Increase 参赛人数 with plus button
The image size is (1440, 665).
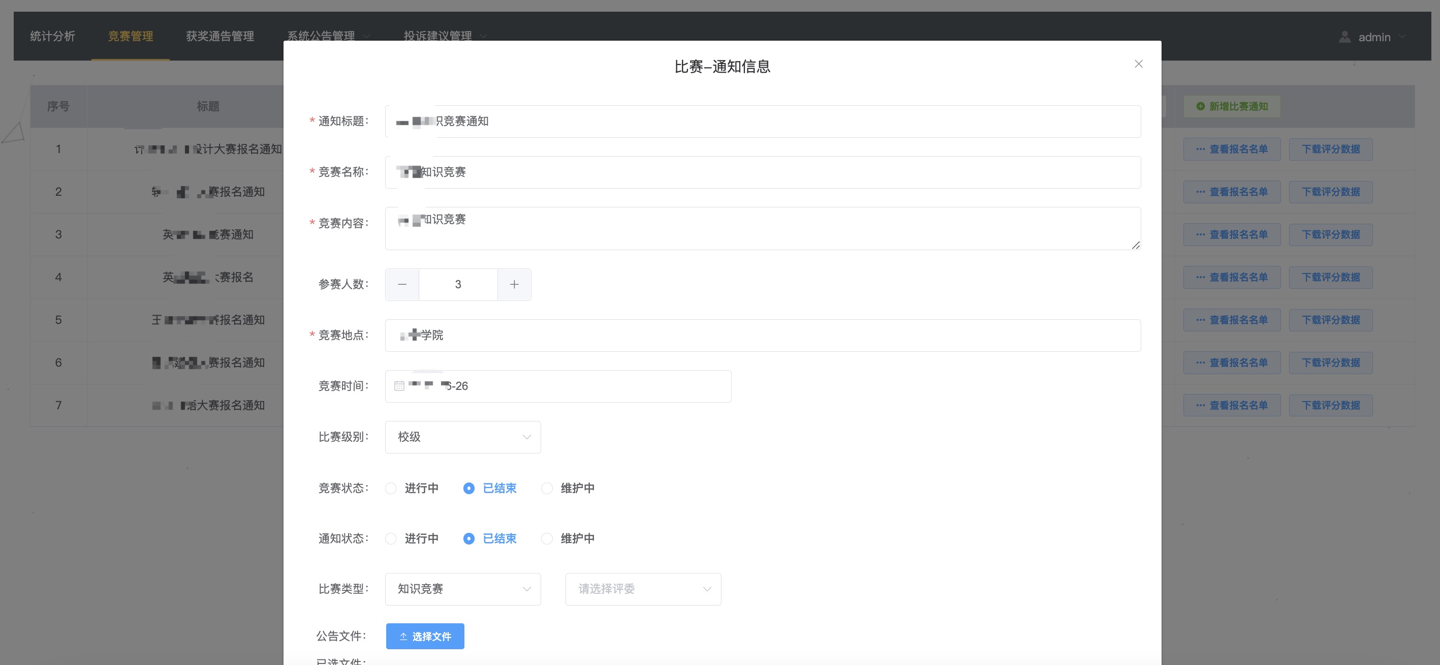(x=514, y=285)
